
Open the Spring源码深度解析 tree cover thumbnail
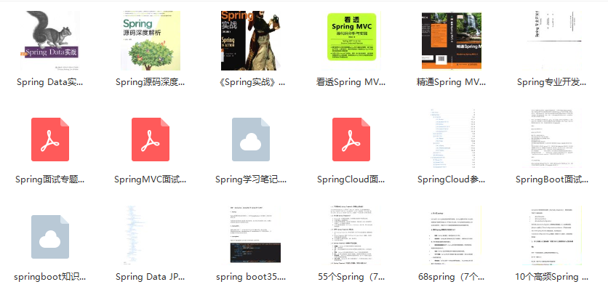pyautogui.click(x=151, y=41)
